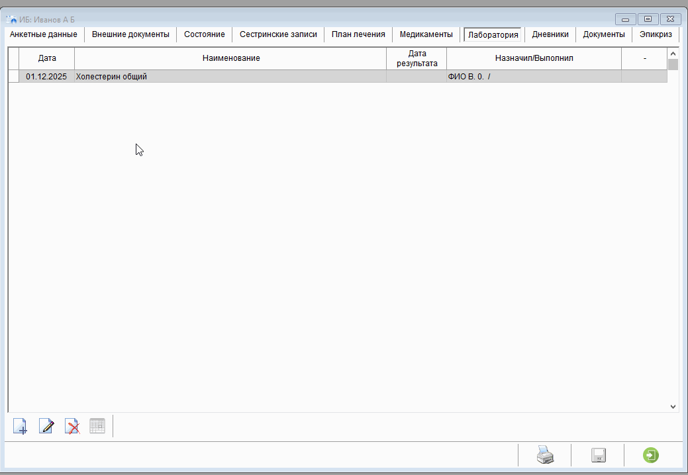Click the green exit icon

651,455
